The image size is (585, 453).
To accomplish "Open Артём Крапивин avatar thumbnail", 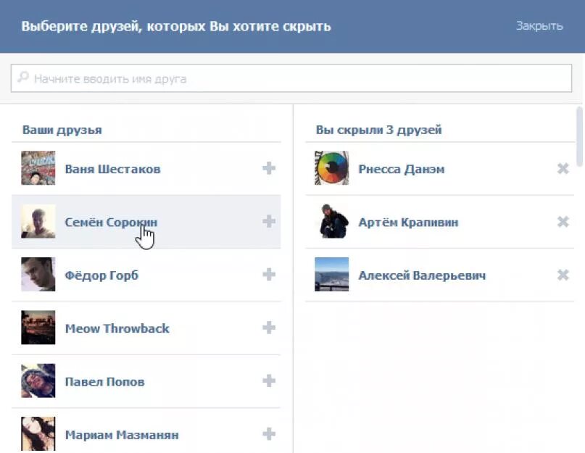I will point(332,221).
